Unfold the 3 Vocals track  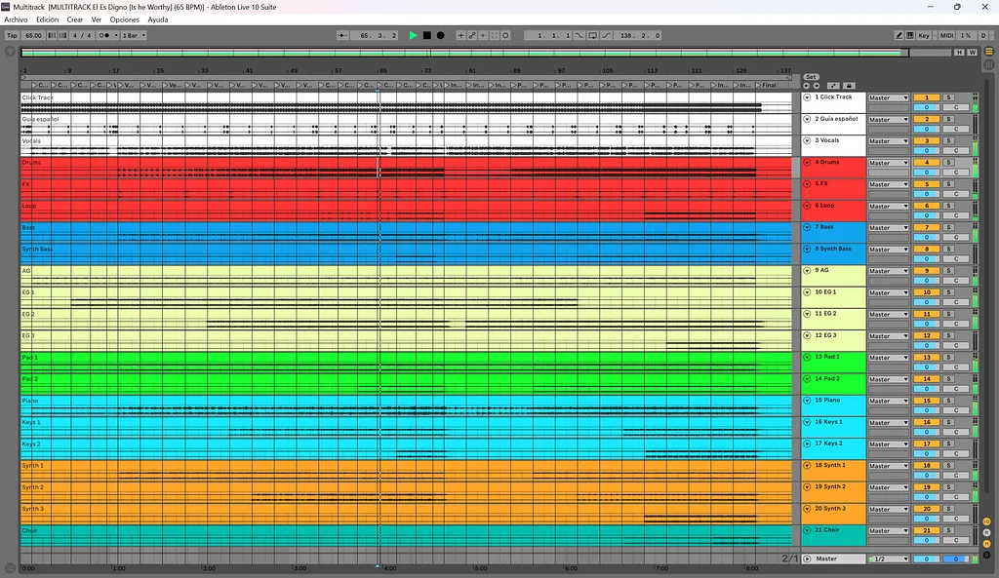tap(807, 140)
